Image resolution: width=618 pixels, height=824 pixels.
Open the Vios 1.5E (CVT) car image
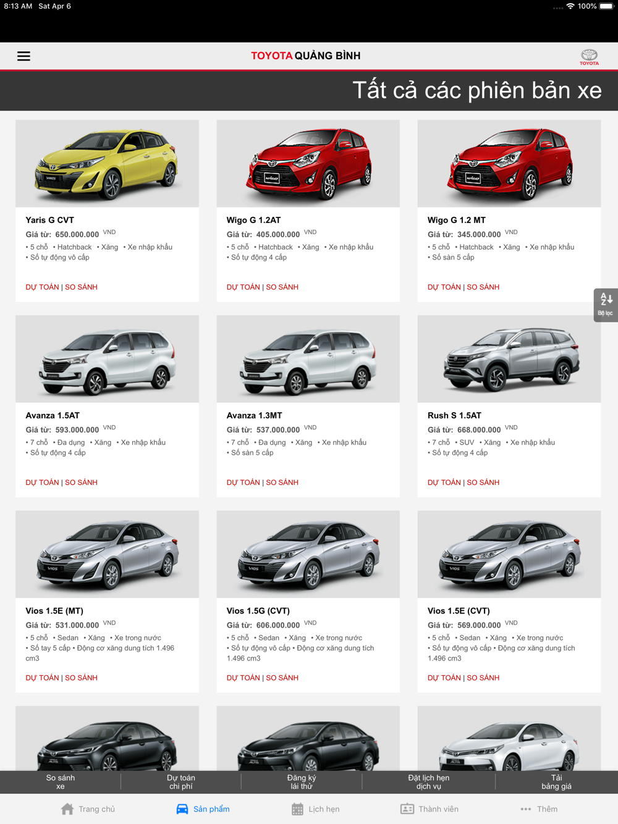point(509,554)
